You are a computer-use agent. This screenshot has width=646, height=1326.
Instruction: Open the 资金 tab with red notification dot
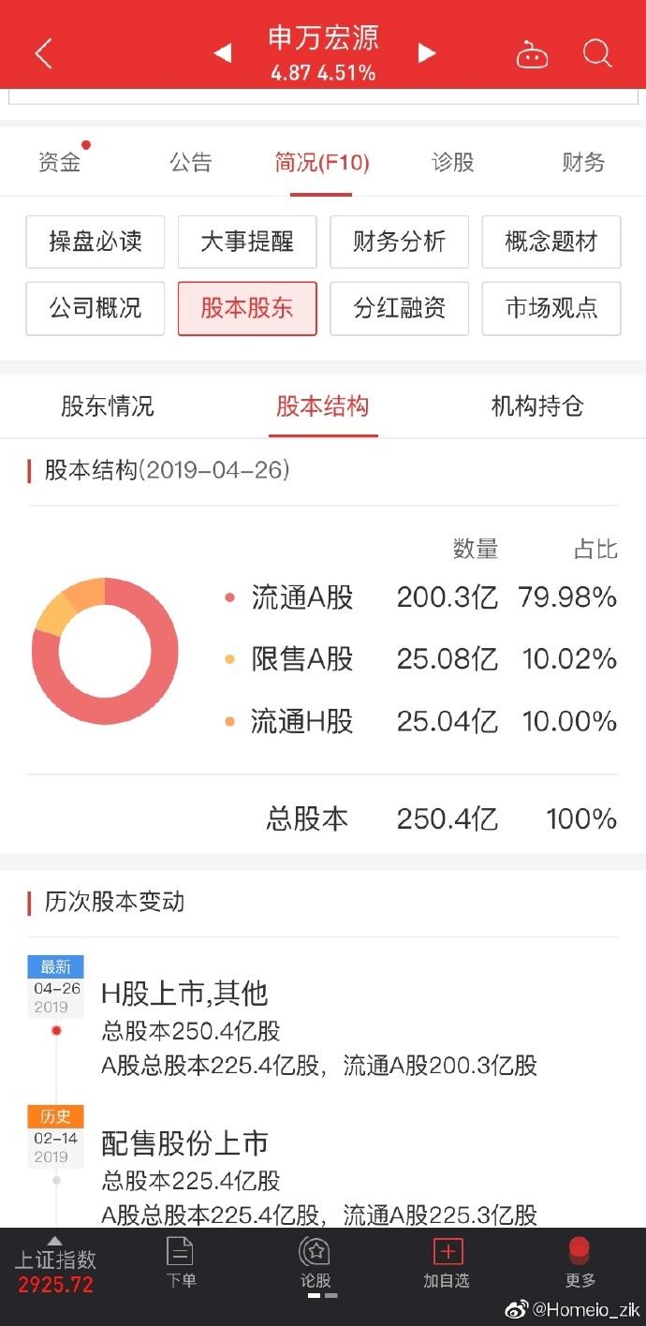point(60,161)
